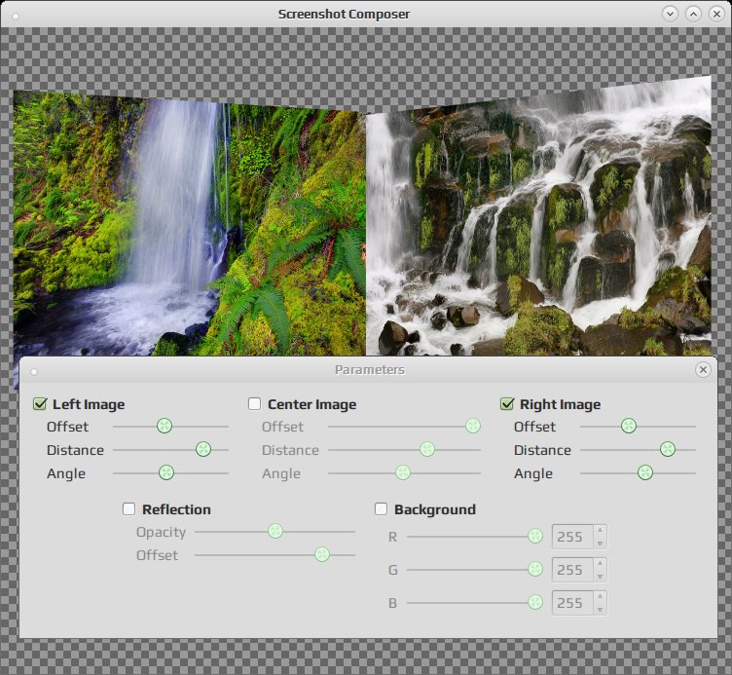Viewport: 732px width, 675px height.
Task: Click the Parameters panel title
Action: pyautogui.click(x=370, y=370)
